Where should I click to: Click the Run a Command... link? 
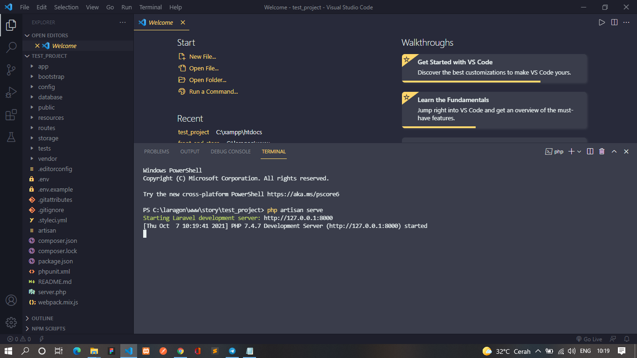[214, 91]
